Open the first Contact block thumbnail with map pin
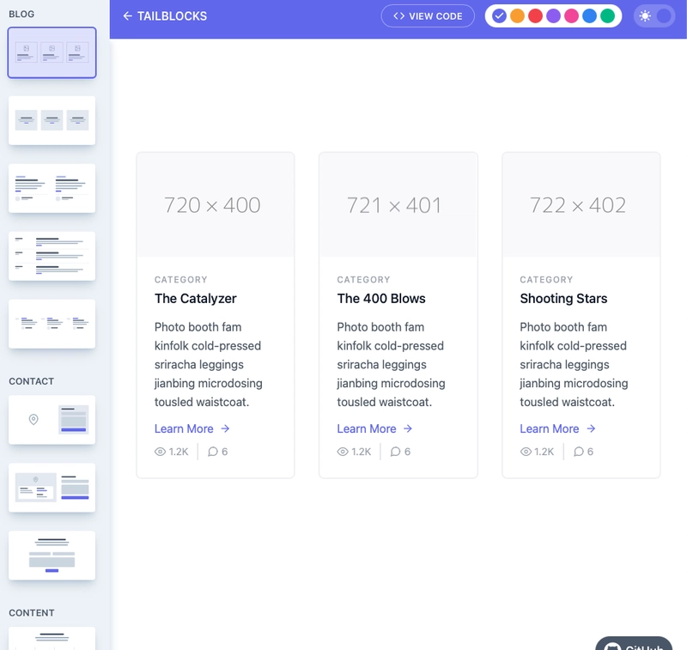 pyautogui.click(x=52, y=420)
